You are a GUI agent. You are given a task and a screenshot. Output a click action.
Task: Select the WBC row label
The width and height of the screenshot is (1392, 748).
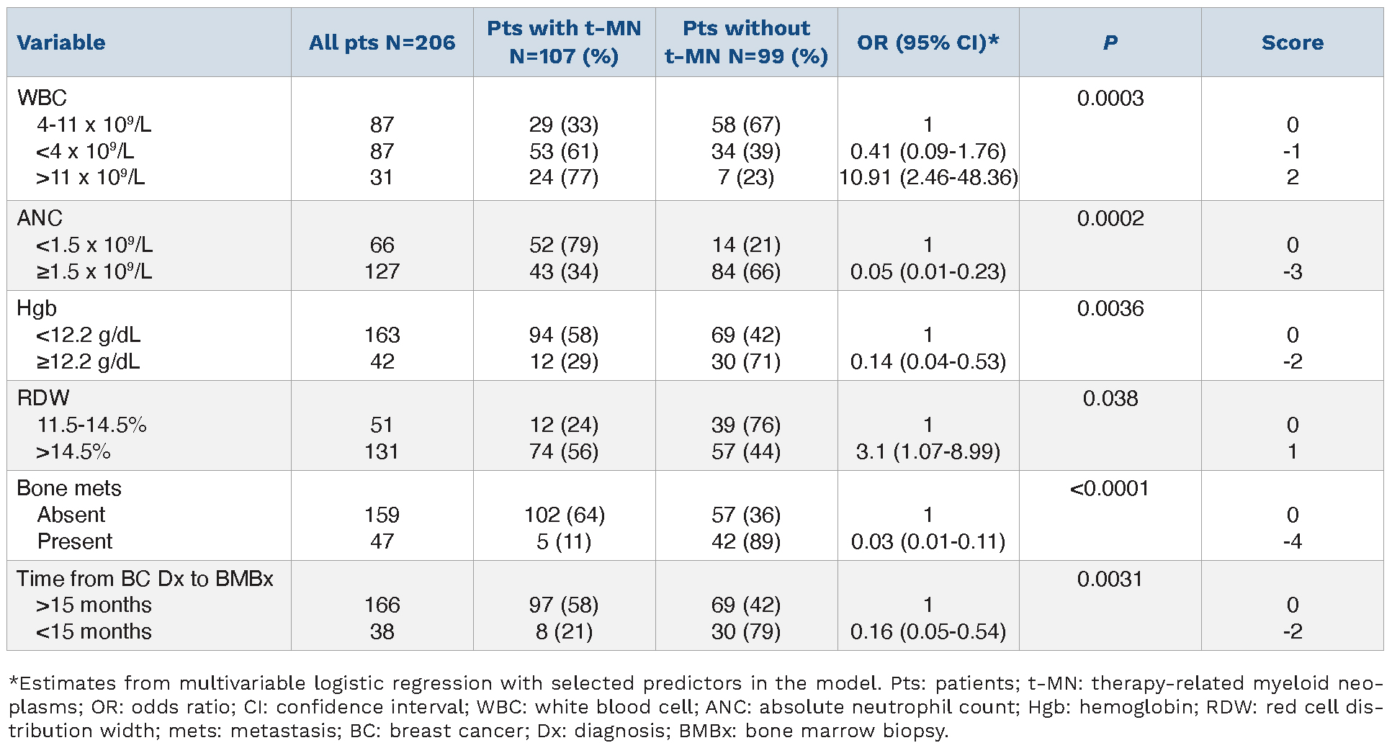(x=42, y=98)
